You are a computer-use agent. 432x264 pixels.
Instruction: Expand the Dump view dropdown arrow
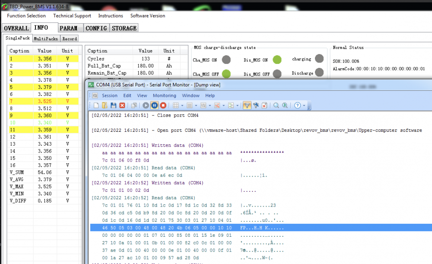point(210,105)
